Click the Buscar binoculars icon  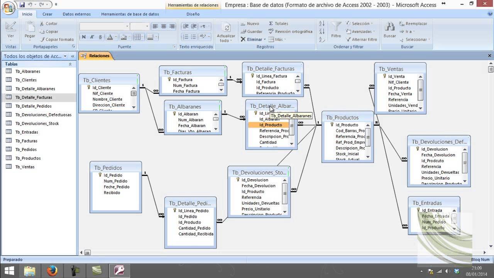coord(389,27)
